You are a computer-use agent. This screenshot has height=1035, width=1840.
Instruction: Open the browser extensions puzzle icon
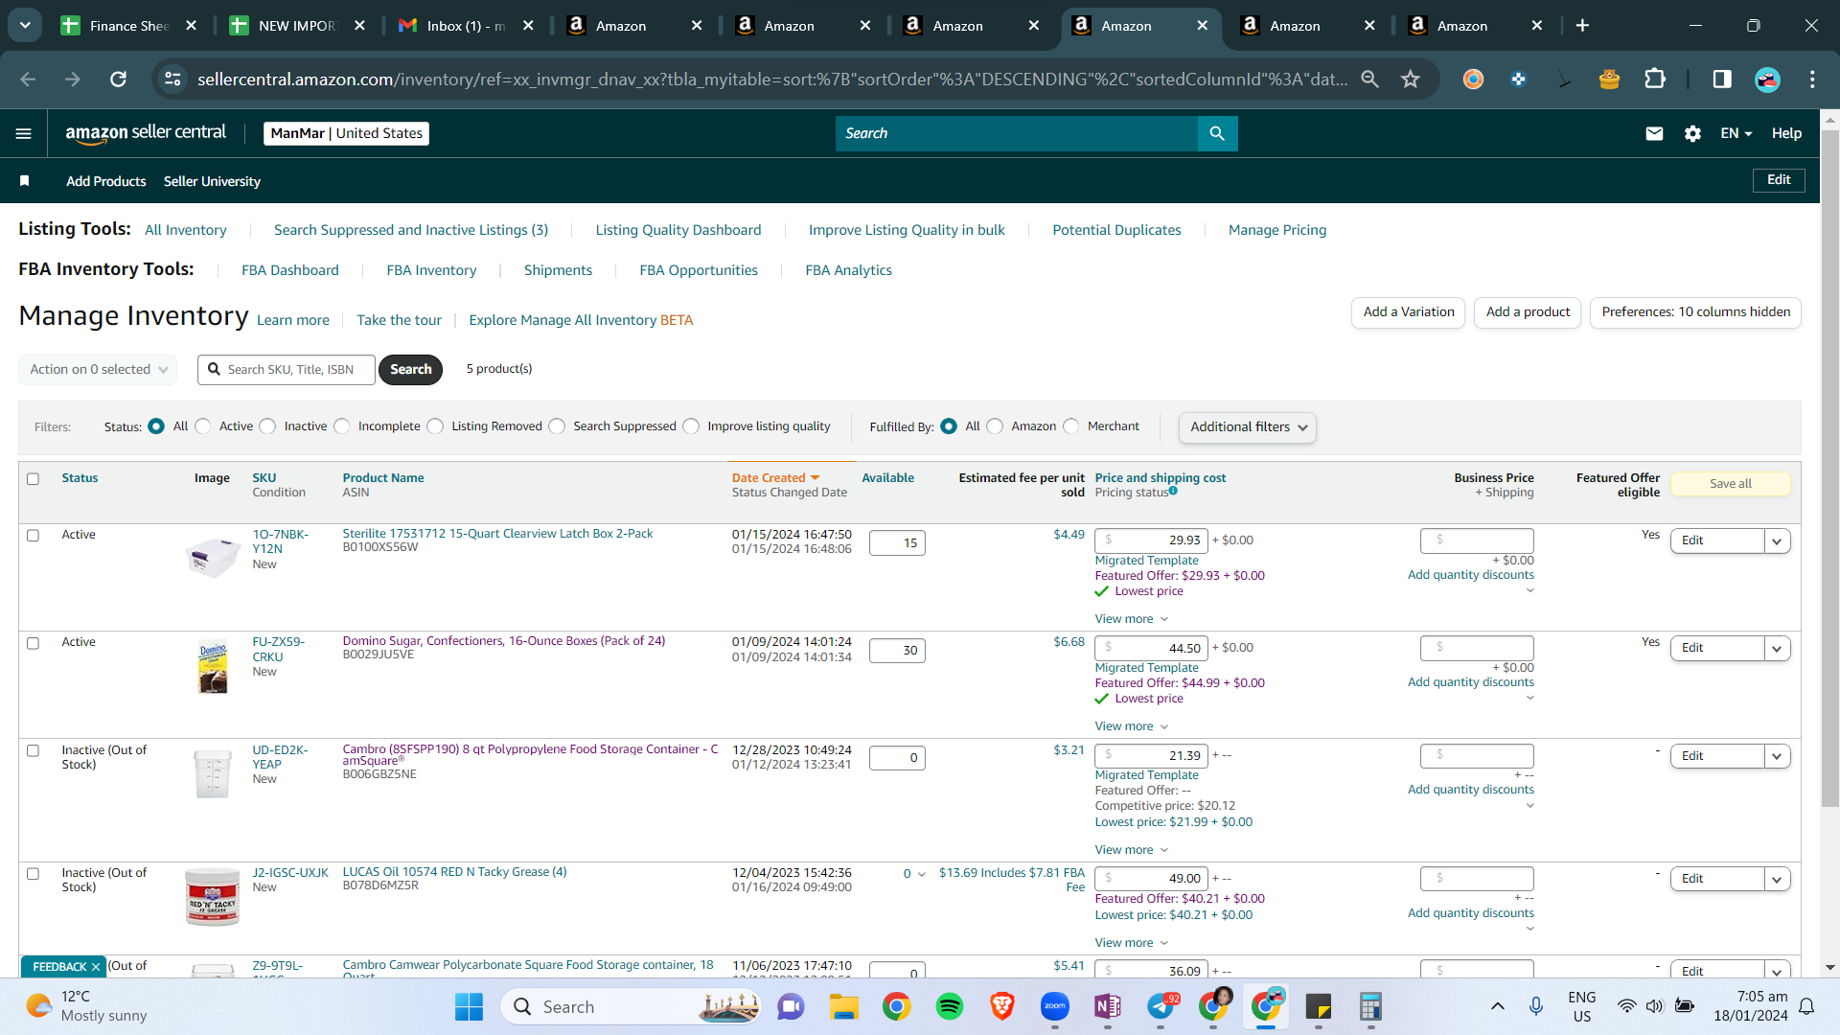click(x=1655, y=79)
